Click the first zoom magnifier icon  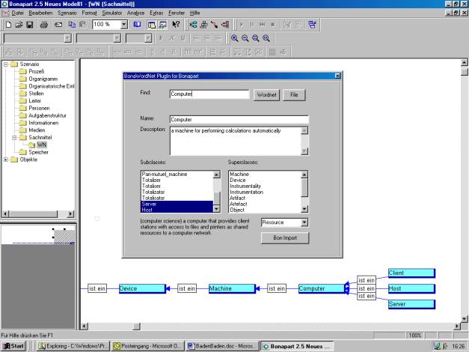click(x=235, y=37)
